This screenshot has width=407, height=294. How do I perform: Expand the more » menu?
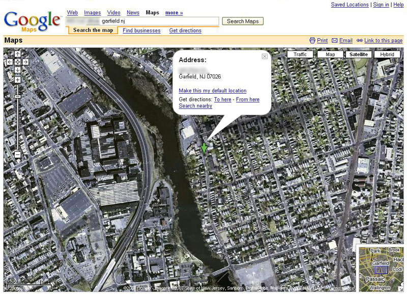(x=174, y=12)
